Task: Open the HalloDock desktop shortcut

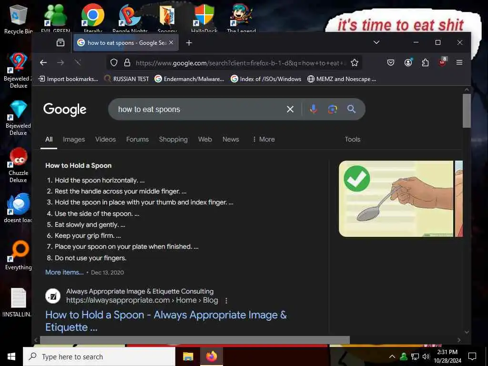Action: (204, 18)
